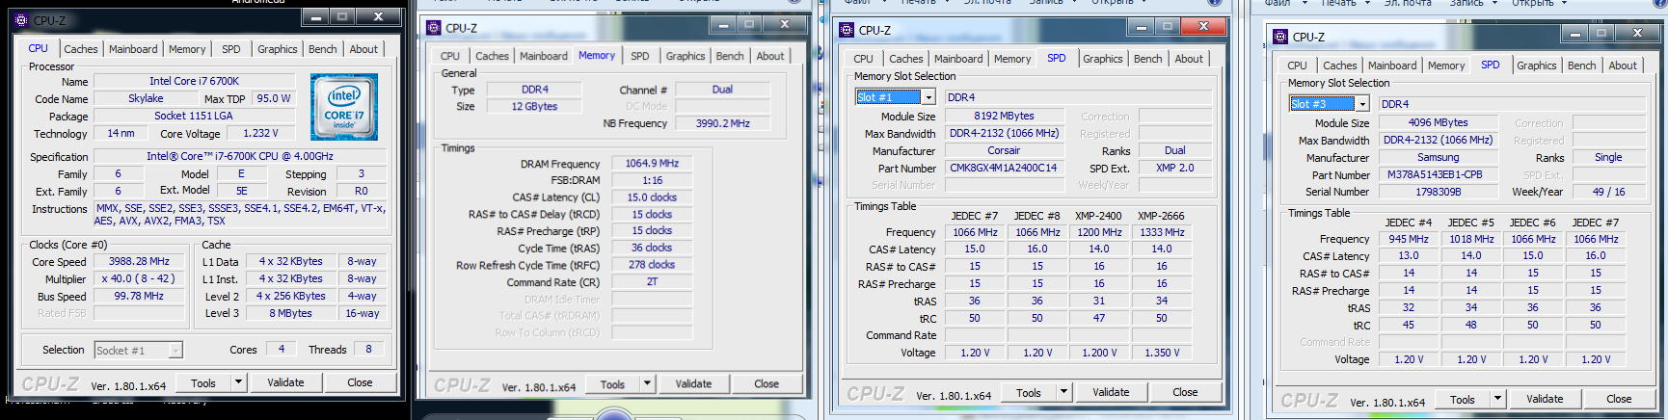Click the threads count field showing 8
Image resolution: width=1668 pixels, height=420 pixels.
pos(368,349)
